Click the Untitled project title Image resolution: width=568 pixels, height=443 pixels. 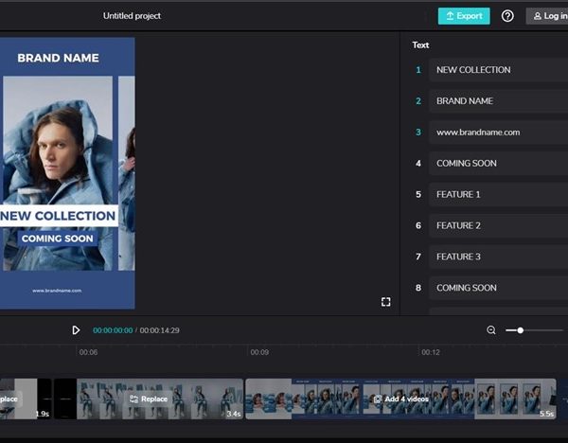click(132, 16)
